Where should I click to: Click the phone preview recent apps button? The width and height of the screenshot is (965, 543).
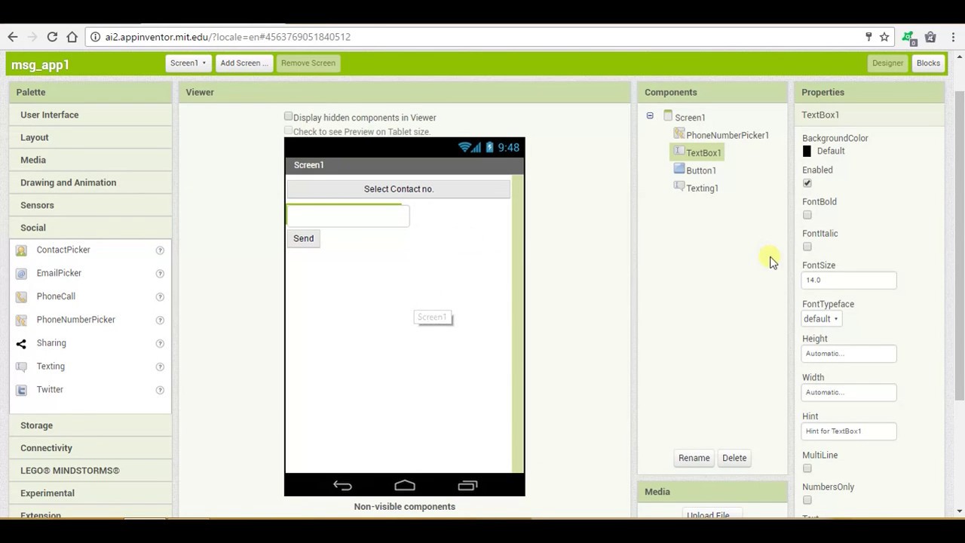pyautogui.click(x=467, y=486)
